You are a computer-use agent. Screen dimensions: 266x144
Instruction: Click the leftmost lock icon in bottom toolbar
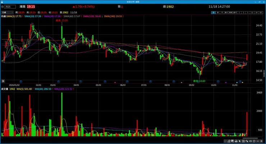point(225,141)
